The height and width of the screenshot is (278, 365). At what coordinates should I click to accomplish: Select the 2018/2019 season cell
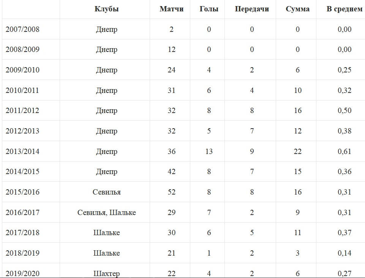click(x=22, y=253)
